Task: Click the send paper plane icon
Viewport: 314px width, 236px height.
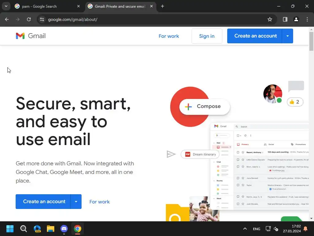Action: point(171,154)
